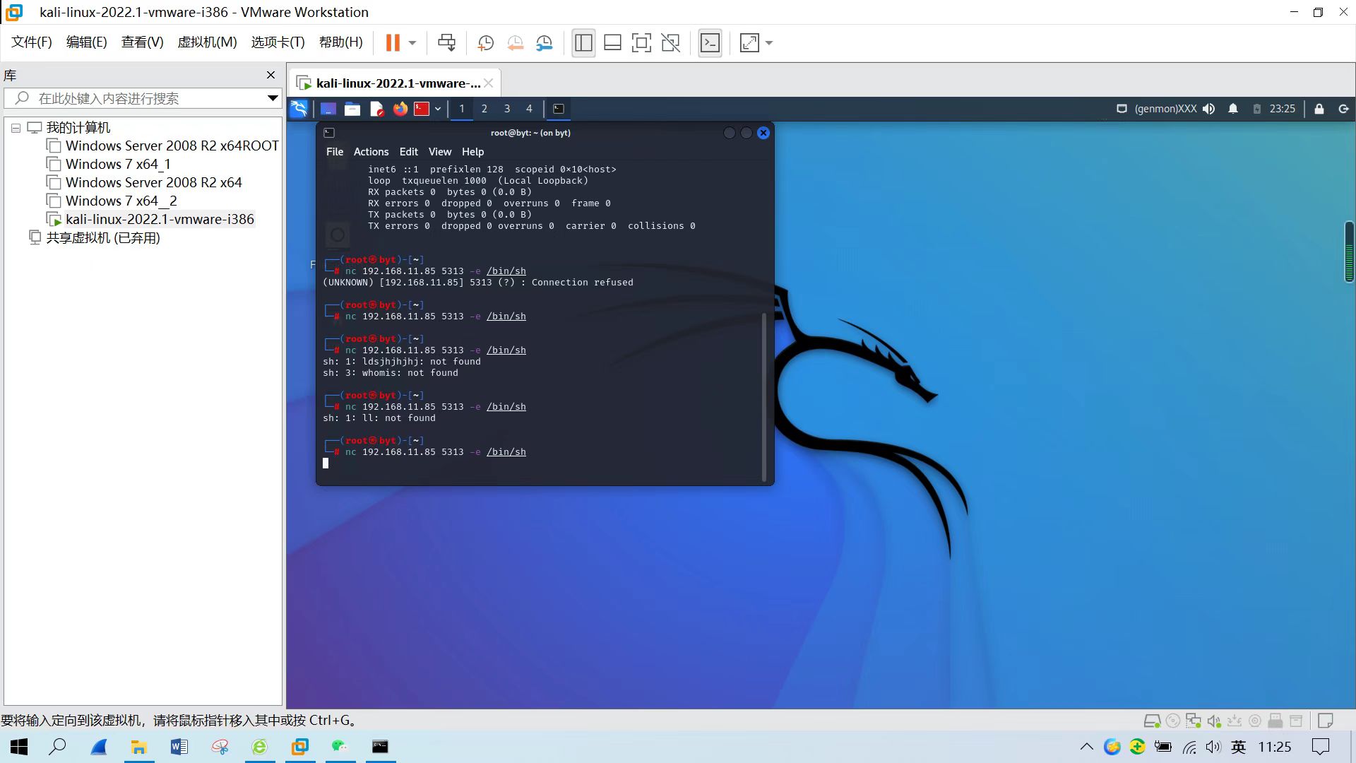Screen dimensions: 1356x763
Task: Click the terminal window scrollbar
Action: pos(763,396)
